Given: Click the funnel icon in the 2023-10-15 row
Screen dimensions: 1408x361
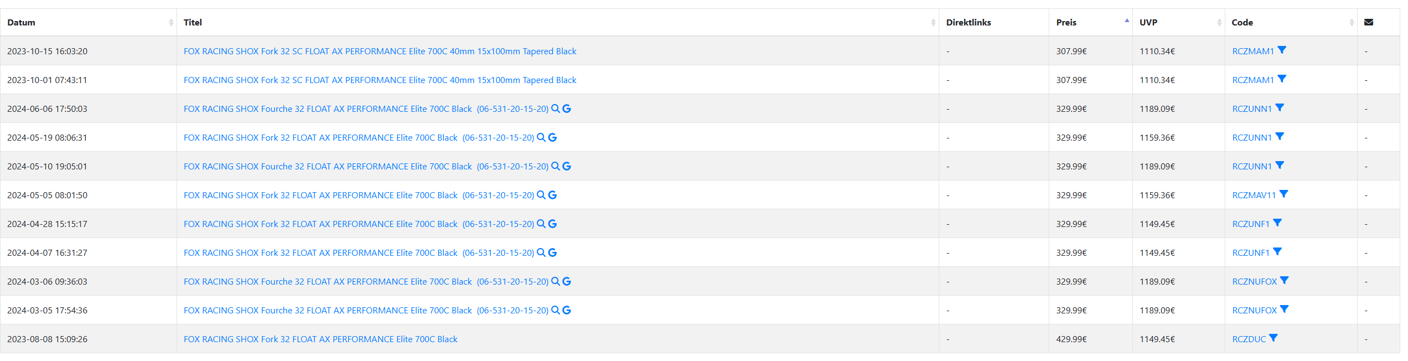Looking at the screenshot, I should click(x=1282, y=50).
